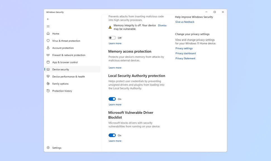The image size is (271, 161).
Task: Click the Device security laptop icon
Action: (x=48, y=69)
